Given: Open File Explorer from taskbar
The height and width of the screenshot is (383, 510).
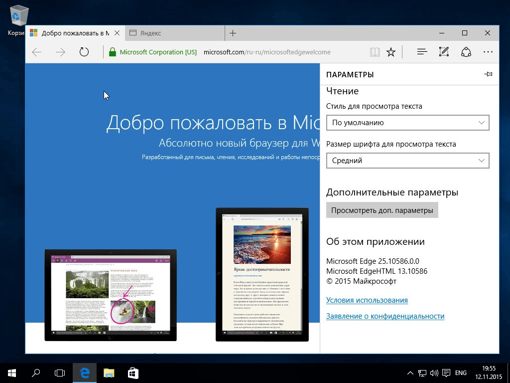Looking at the screenshot, I should (x=109, y=373).
